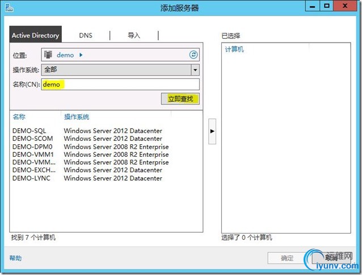Screen dimensions: 362x275
Task: Click OS text in the DEMO-SQL row
Action: (x=113, y=131)
